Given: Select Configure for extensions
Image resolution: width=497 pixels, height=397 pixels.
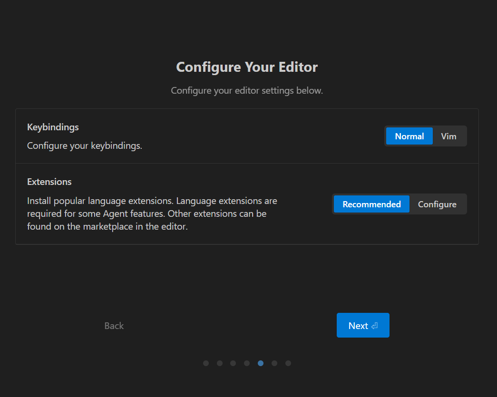Looking at the screenshot, I should pos(437,204).
